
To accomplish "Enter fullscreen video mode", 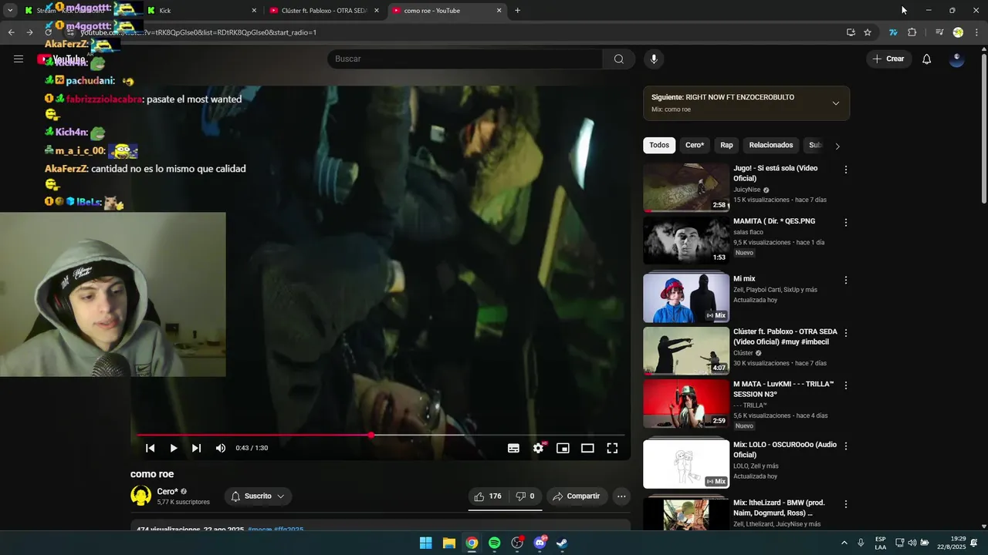I will [612, 448].
